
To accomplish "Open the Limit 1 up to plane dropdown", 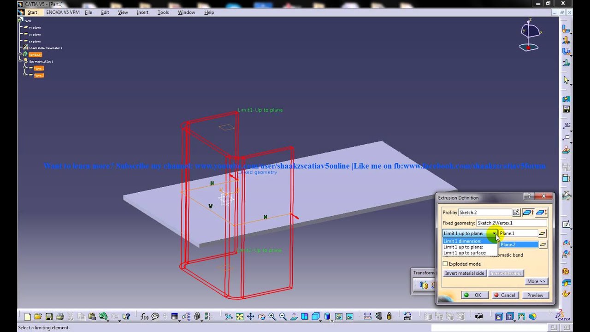I will click(494, 233).
